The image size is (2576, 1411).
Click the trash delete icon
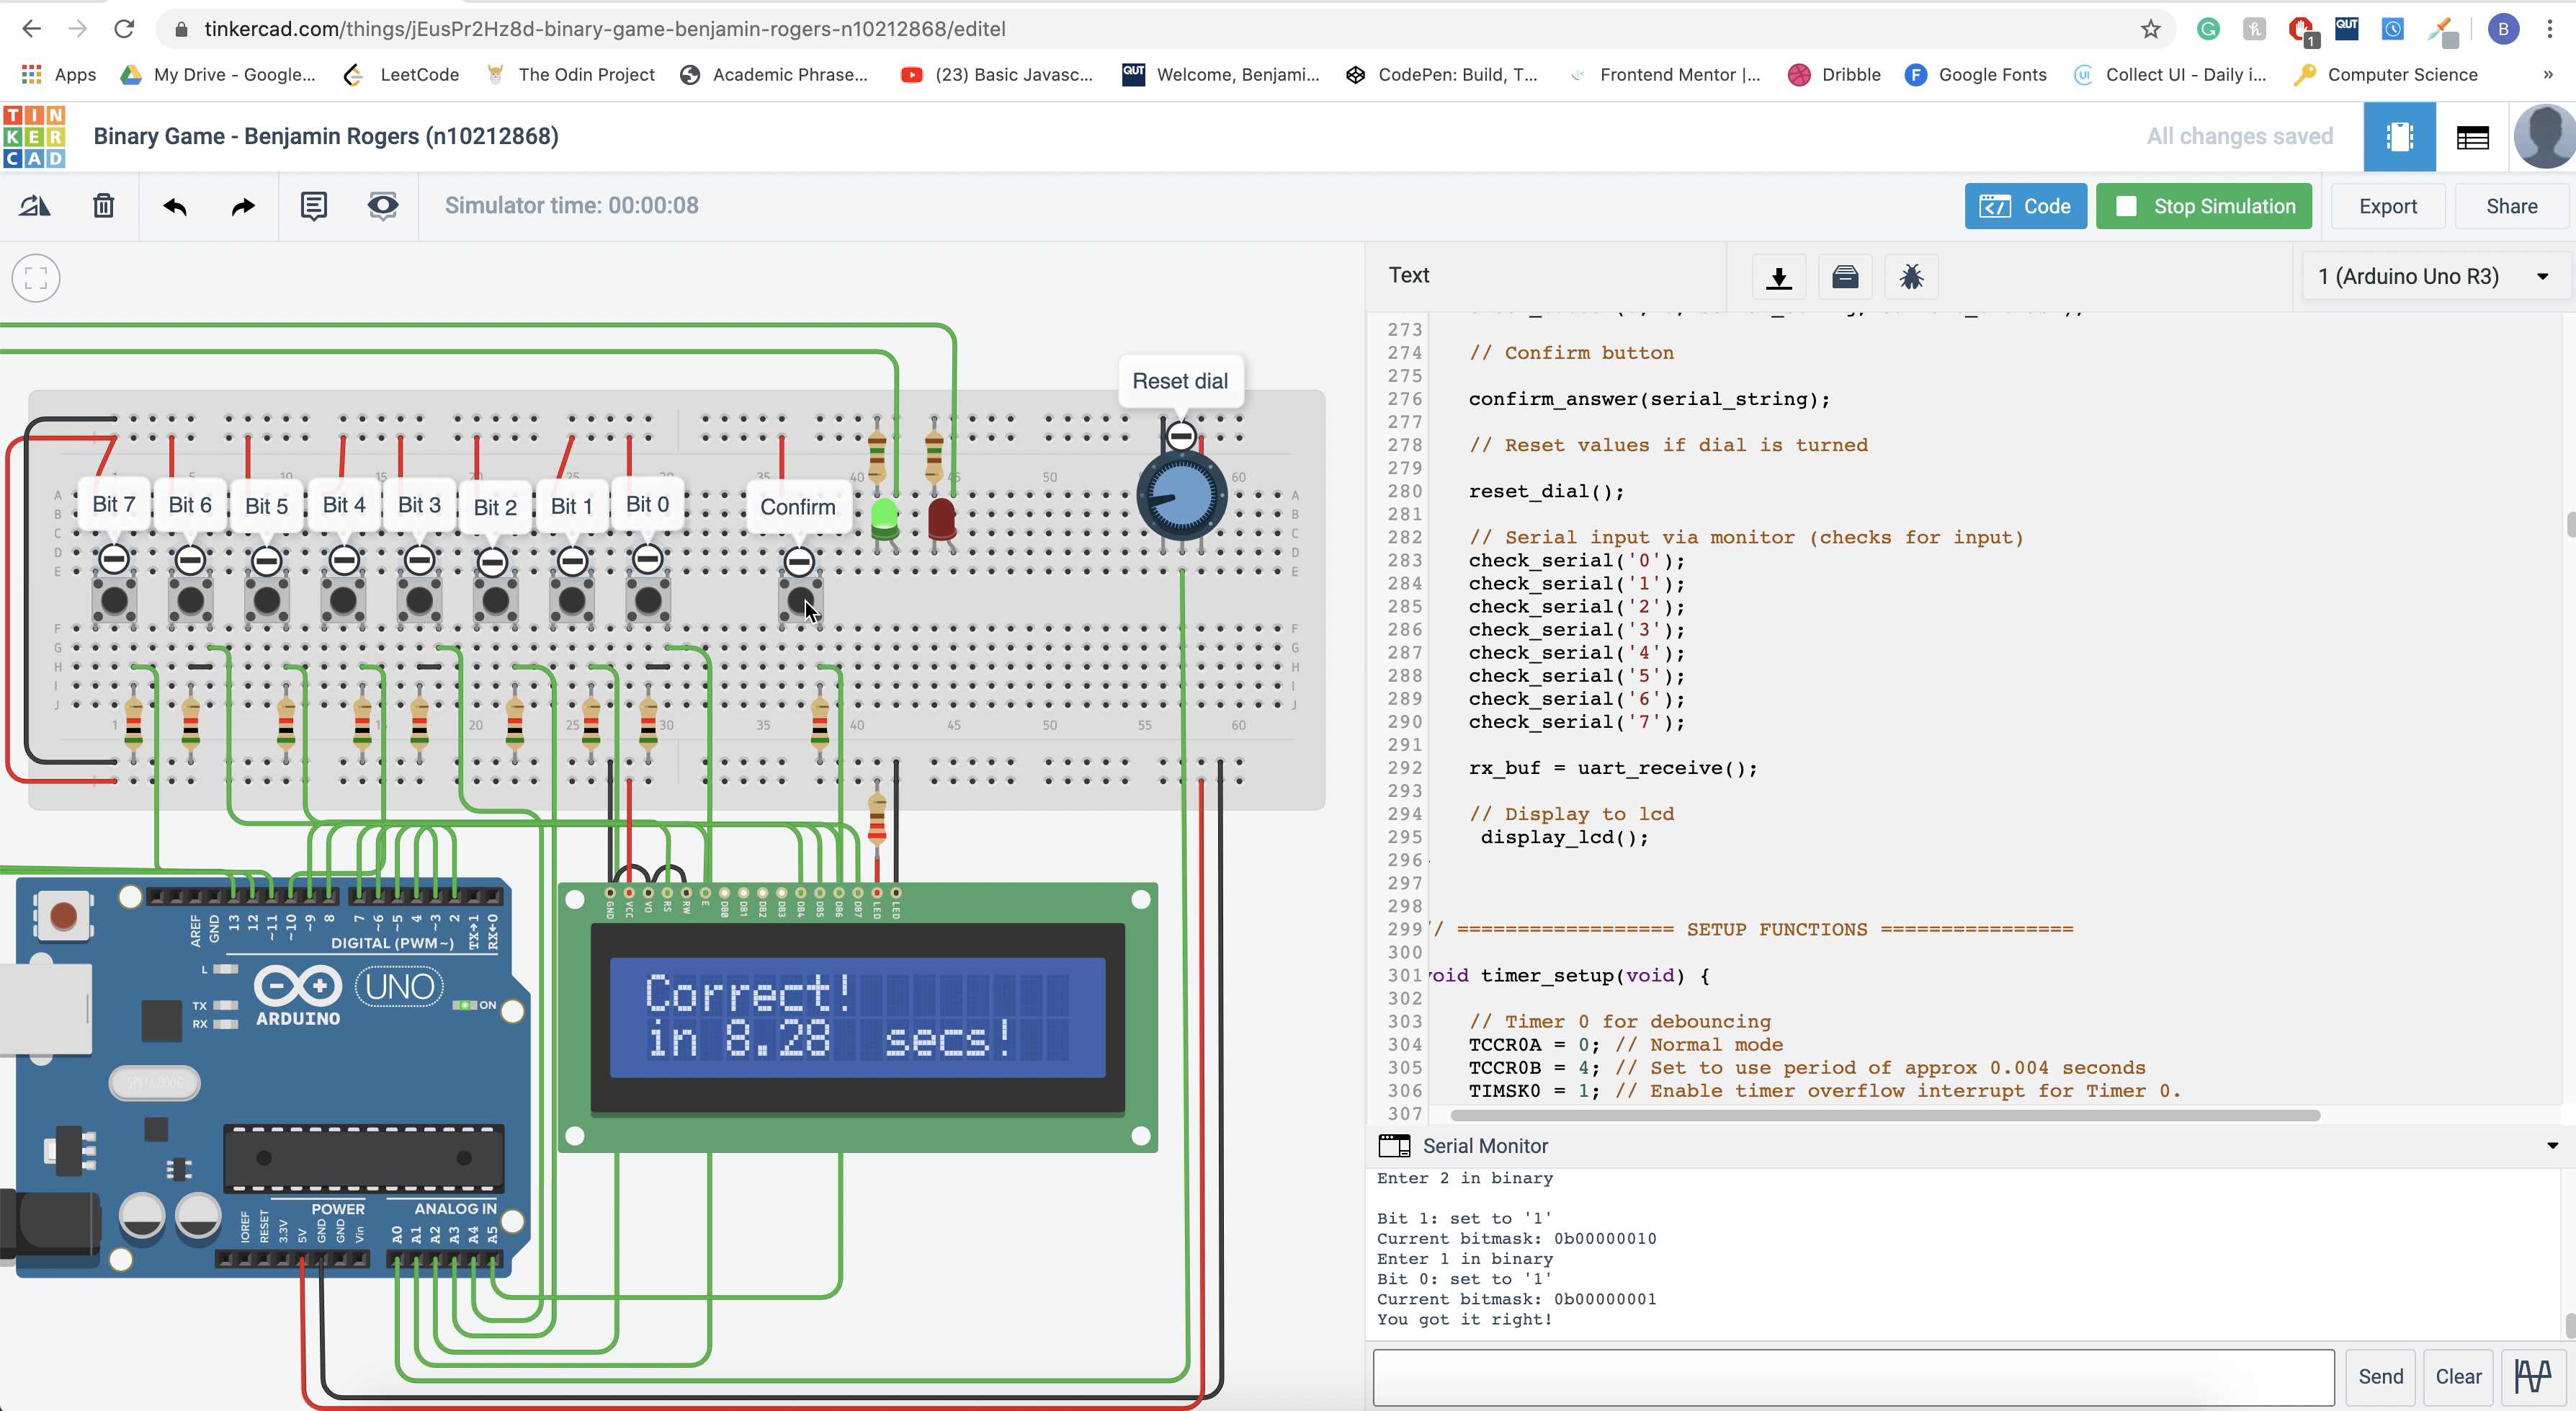point(103,206)
